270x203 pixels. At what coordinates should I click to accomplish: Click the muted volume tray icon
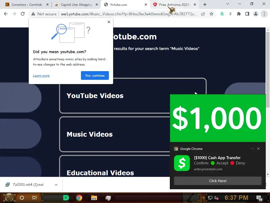216,198
